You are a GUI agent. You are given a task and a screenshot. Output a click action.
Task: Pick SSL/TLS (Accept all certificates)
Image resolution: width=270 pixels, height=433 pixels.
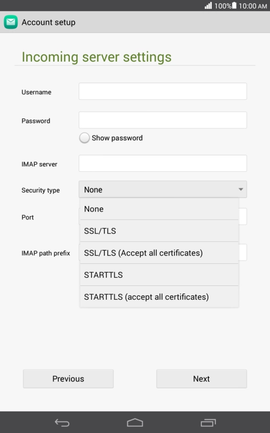coord(159,253)
